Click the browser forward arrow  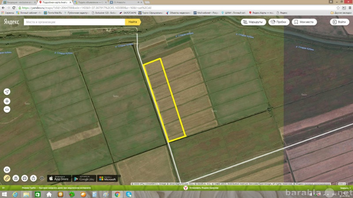8,7
